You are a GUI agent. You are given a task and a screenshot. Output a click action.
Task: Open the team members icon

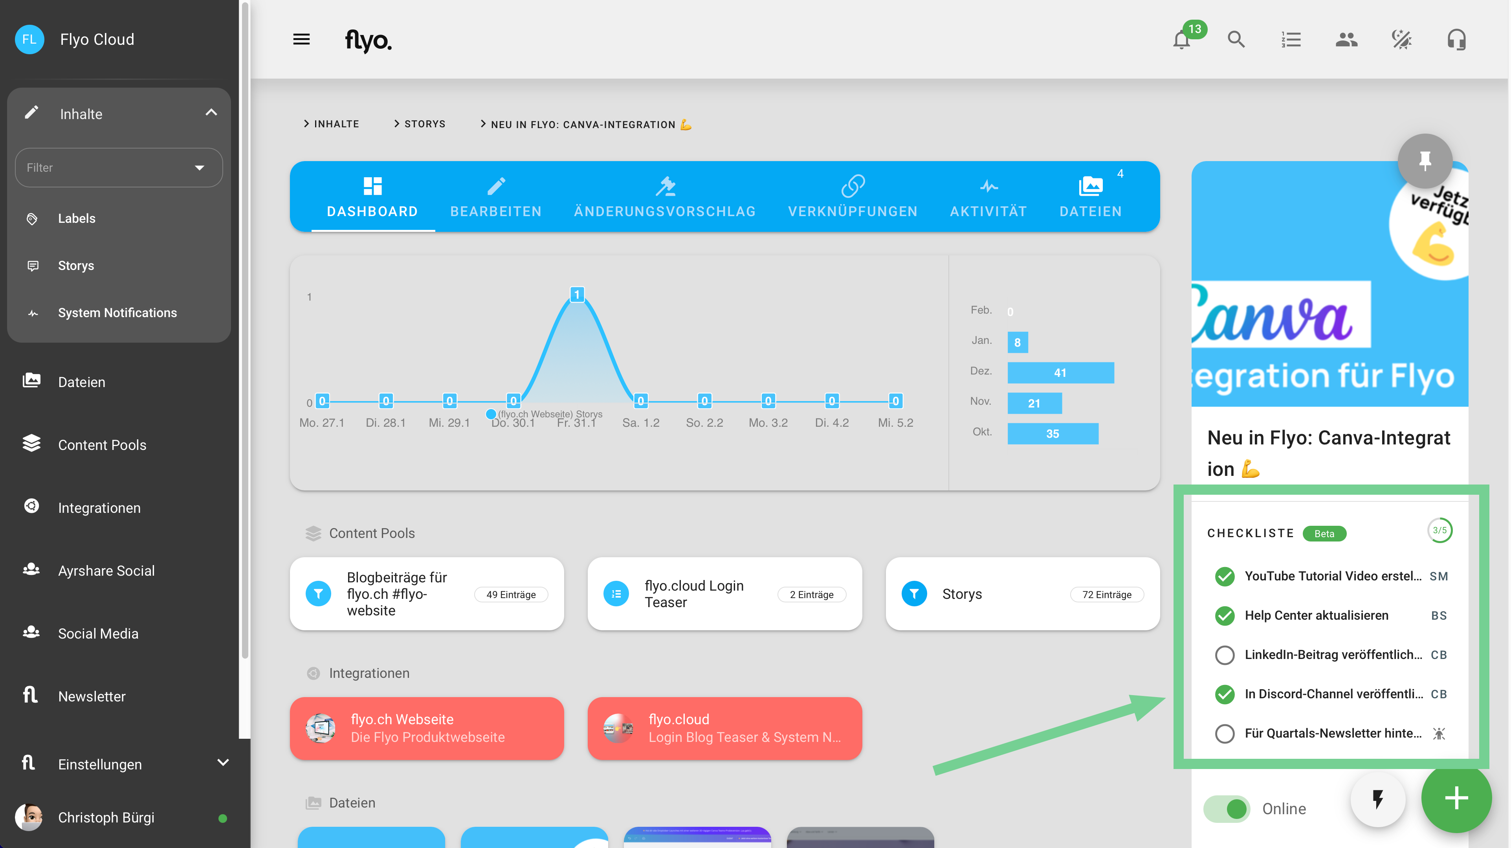[1346, 39]
